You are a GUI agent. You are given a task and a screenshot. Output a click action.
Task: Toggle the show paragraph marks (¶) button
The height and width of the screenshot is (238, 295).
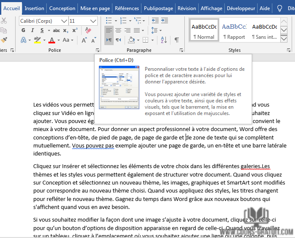[x=177, y=40]
